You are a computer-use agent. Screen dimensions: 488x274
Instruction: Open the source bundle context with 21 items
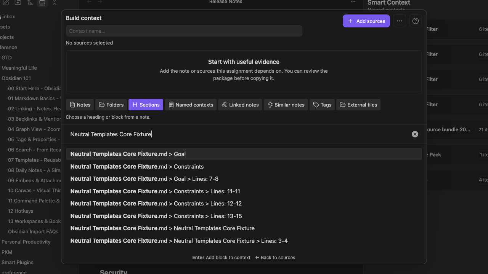pos(457,130)
